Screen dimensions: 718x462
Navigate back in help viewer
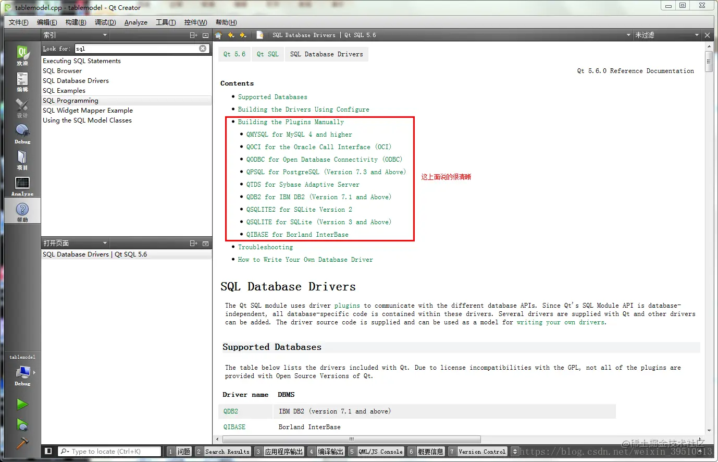click(231, 35)
